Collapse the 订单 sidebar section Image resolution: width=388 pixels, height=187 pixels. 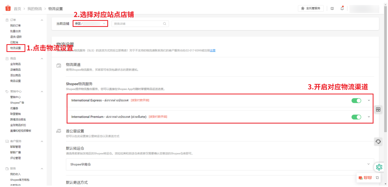(42, 20)
